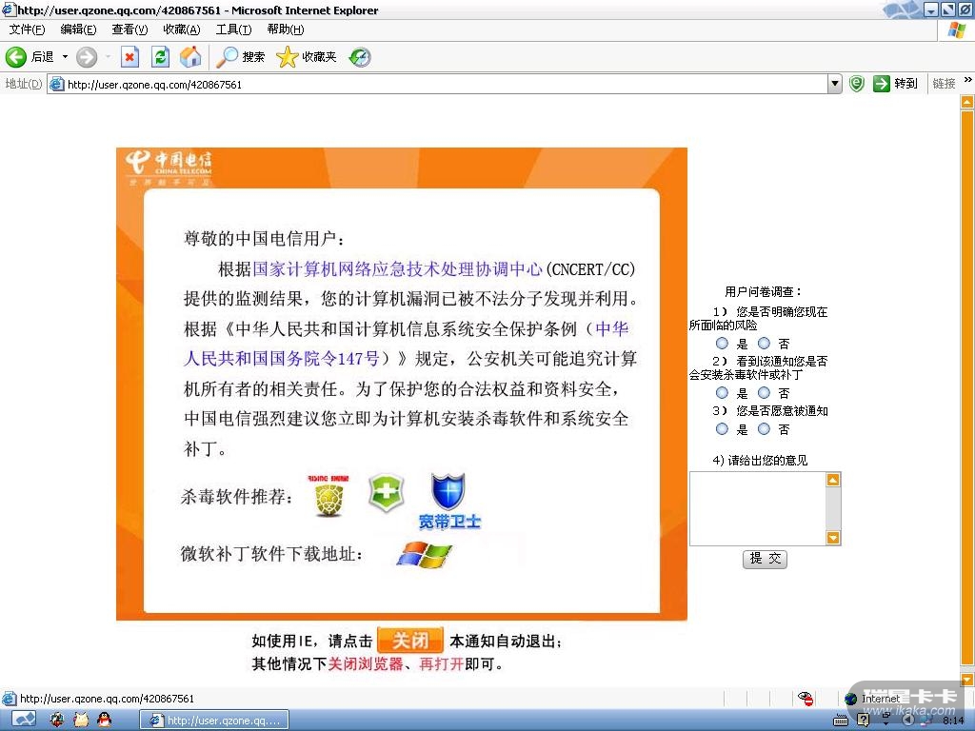The image size is (975, 731).
Task: Click the orange page scrollbar thumb
Action: click(x=967, y=388)
